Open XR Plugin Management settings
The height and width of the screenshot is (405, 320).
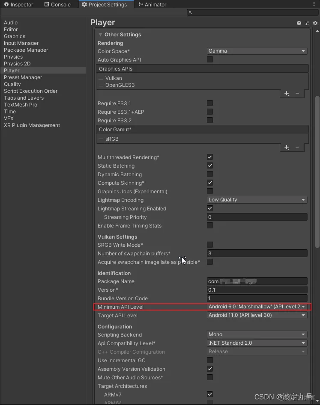(x=32, y=125)
